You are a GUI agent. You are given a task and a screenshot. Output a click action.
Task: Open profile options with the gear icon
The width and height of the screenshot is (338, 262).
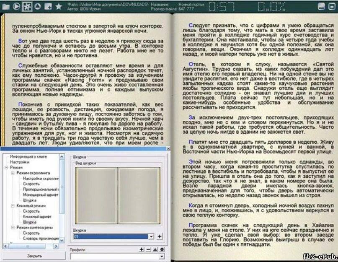pyautogui.click(x=162, y=249)
